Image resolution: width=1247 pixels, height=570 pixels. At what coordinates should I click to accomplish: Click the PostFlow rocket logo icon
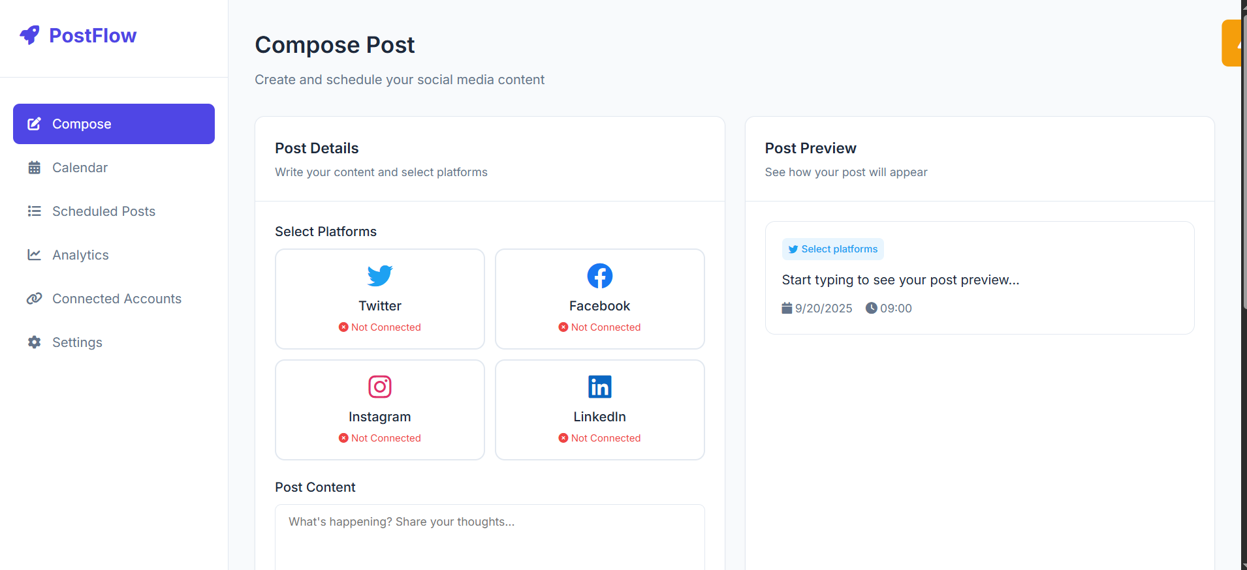tap(29, 35)
